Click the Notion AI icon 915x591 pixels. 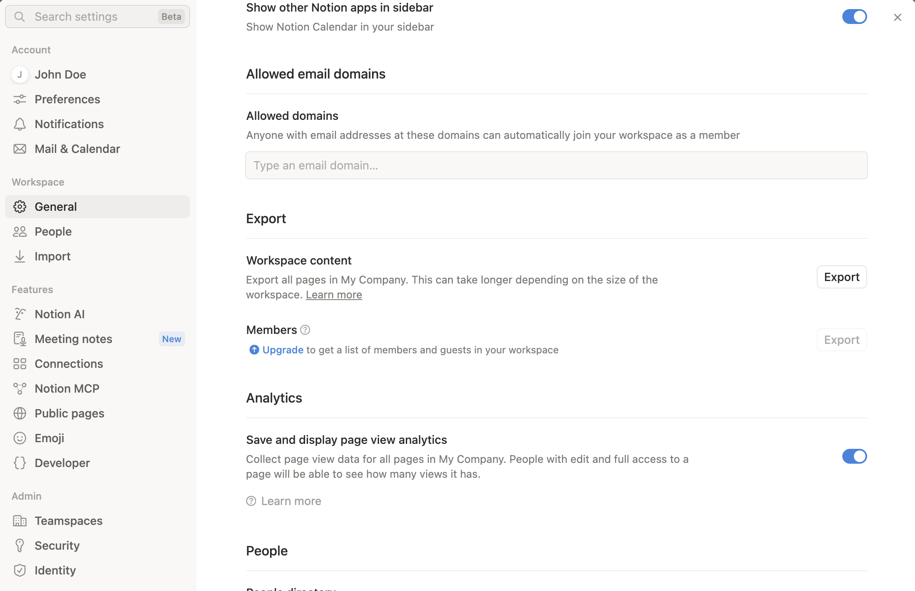tap(20, 314)
